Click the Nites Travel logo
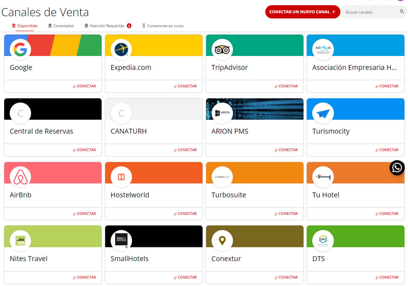408x286 pixels. click(20, 240)
